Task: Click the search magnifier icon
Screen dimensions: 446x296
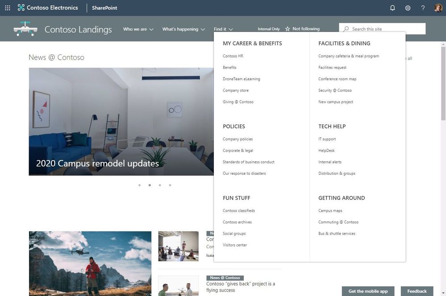Action: pyautogui.click(x=346, y=28)
